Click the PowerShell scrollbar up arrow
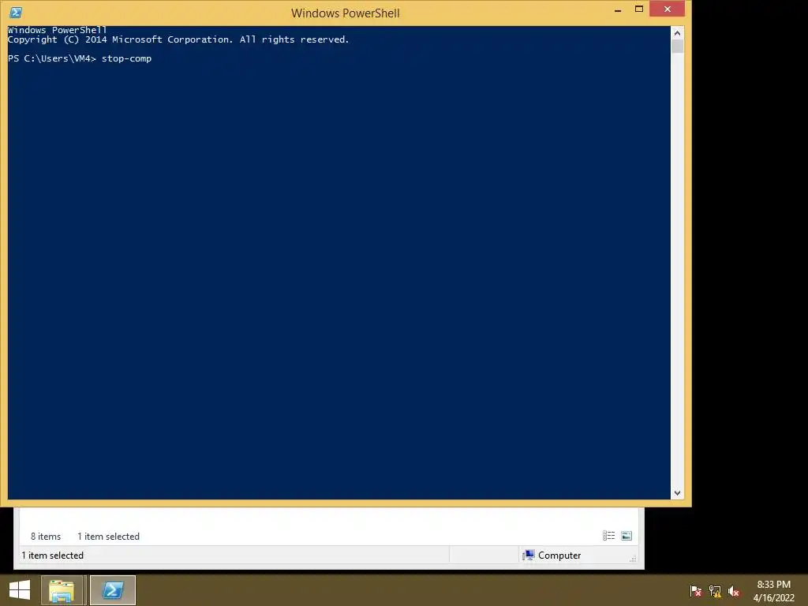This screenshot has width=808, height=606. pos(677,33)
